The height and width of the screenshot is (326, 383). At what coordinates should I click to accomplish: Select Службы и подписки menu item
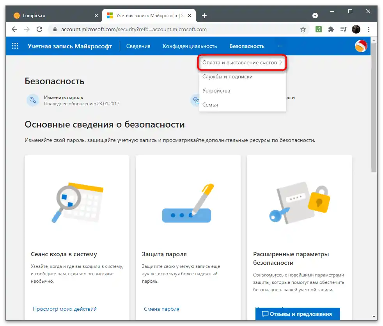tap(227, 77)
